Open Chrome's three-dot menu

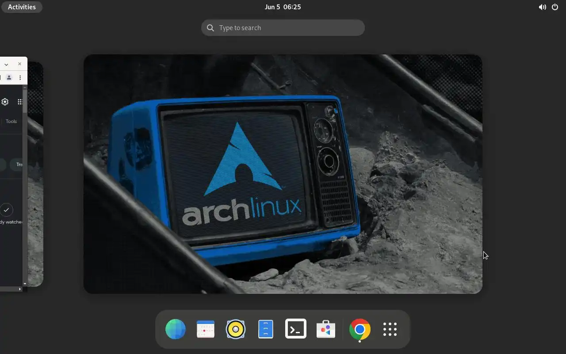point(20,77)
